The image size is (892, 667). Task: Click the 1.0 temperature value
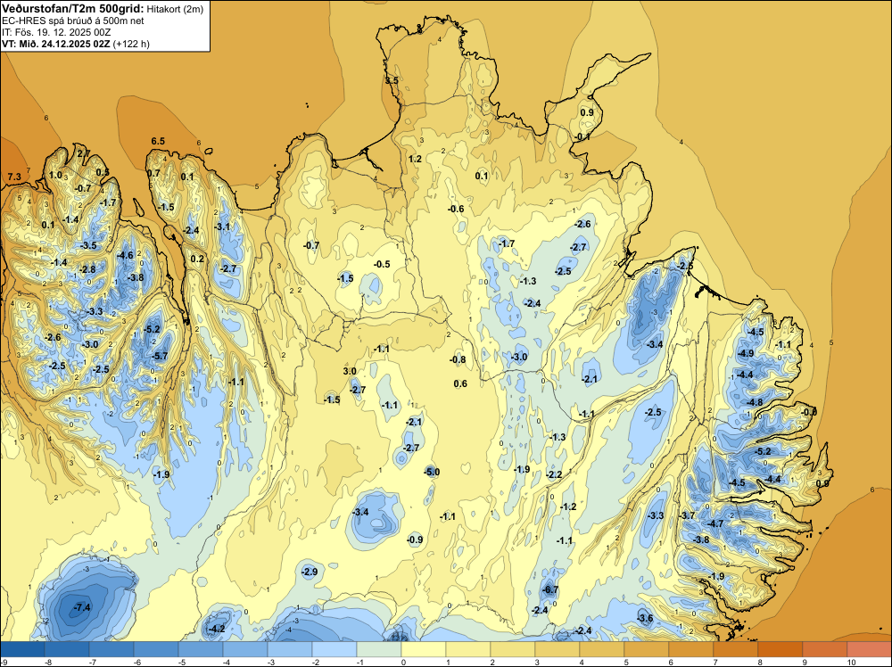55,175
